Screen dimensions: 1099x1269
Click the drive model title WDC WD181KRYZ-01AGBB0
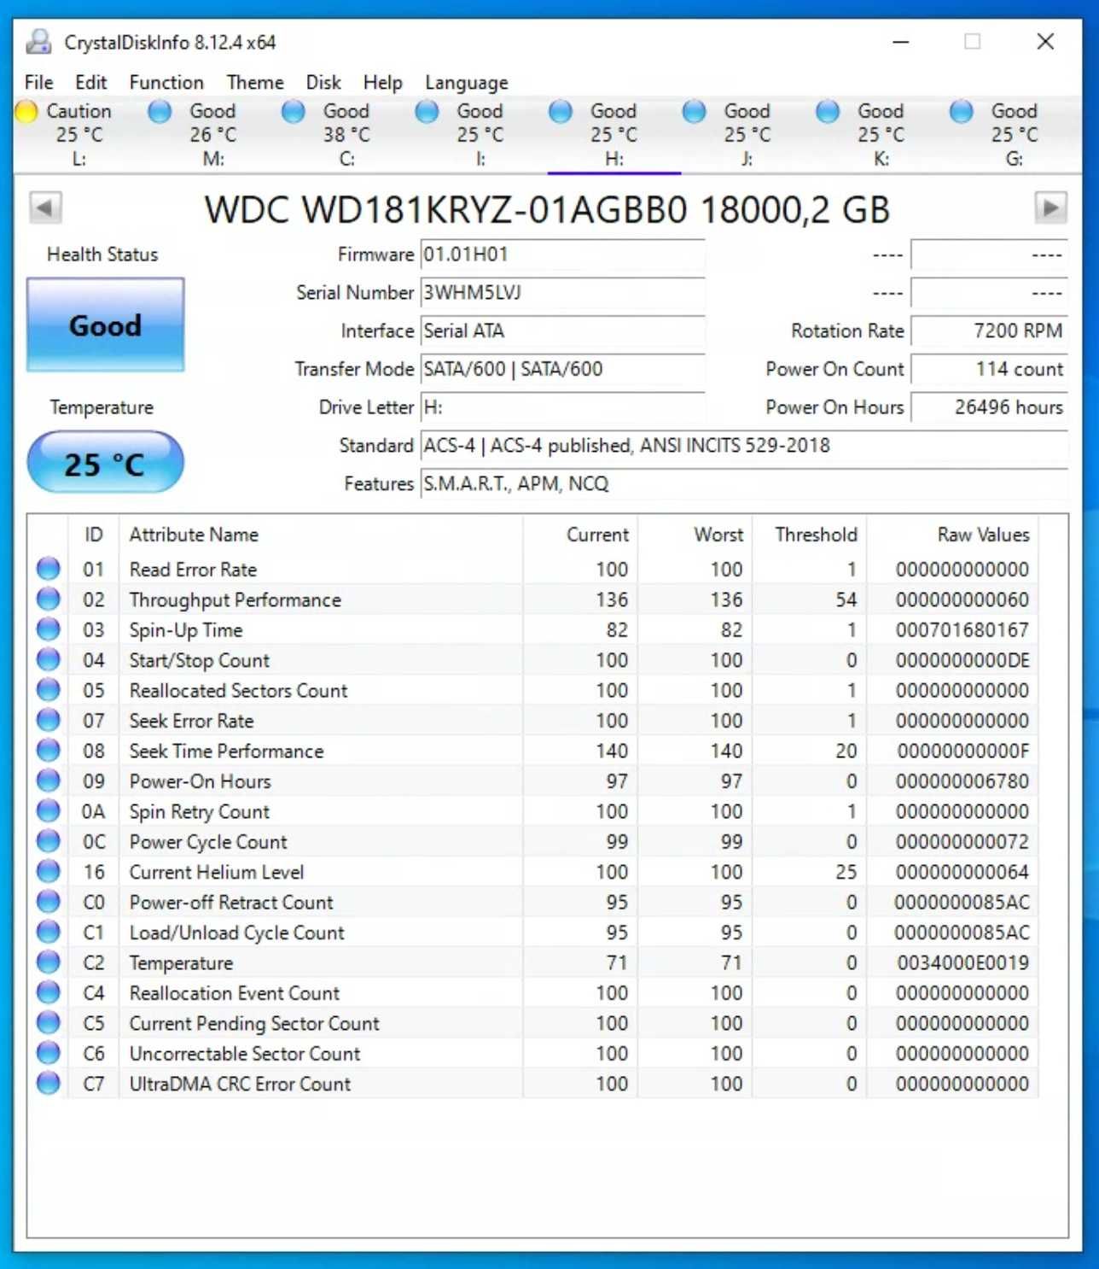[547, 209]
